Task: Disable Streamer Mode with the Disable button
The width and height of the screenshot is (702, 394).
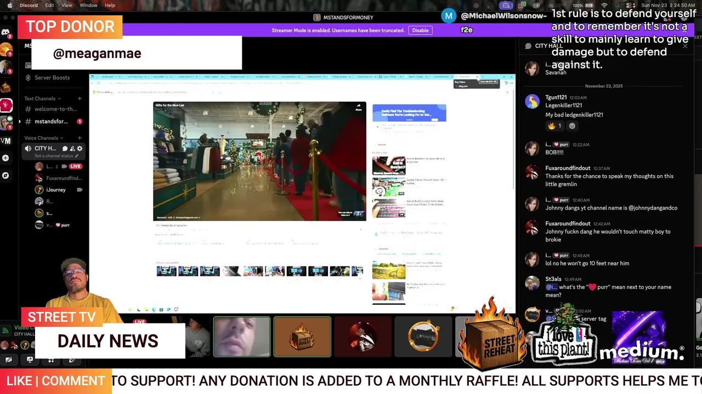Action: [420, 30]
